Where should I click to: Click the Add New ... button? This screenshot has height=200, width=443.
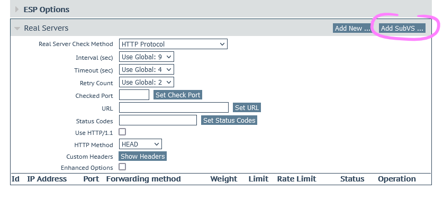[352, 28]
